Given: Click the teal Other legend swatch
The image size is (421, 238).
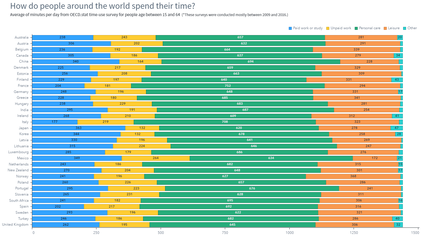Looking at the screenshot, I should coord(405,28).
